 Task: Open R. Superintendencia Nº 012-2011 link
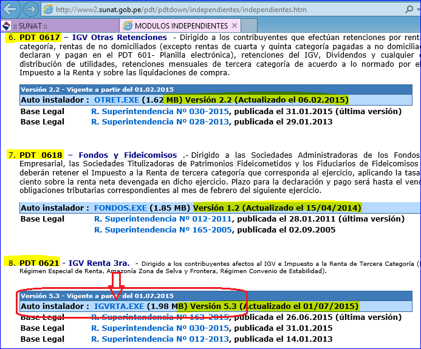point(163,219)
